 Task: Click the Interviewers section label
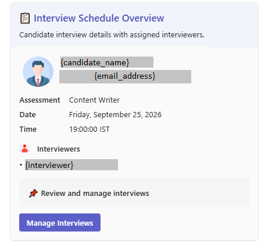pos(59,149)
